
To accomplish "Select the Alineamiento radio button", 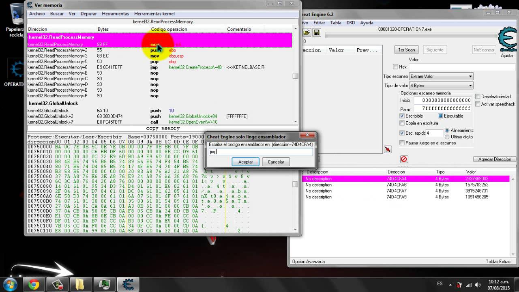I will 447,131.
